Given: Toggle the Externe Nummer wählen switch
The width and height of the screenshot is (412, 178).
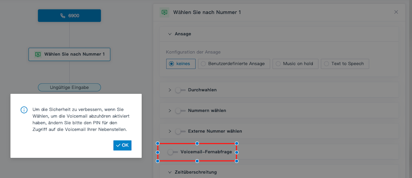Looking at the screenshot, I should tap(180, 131).
